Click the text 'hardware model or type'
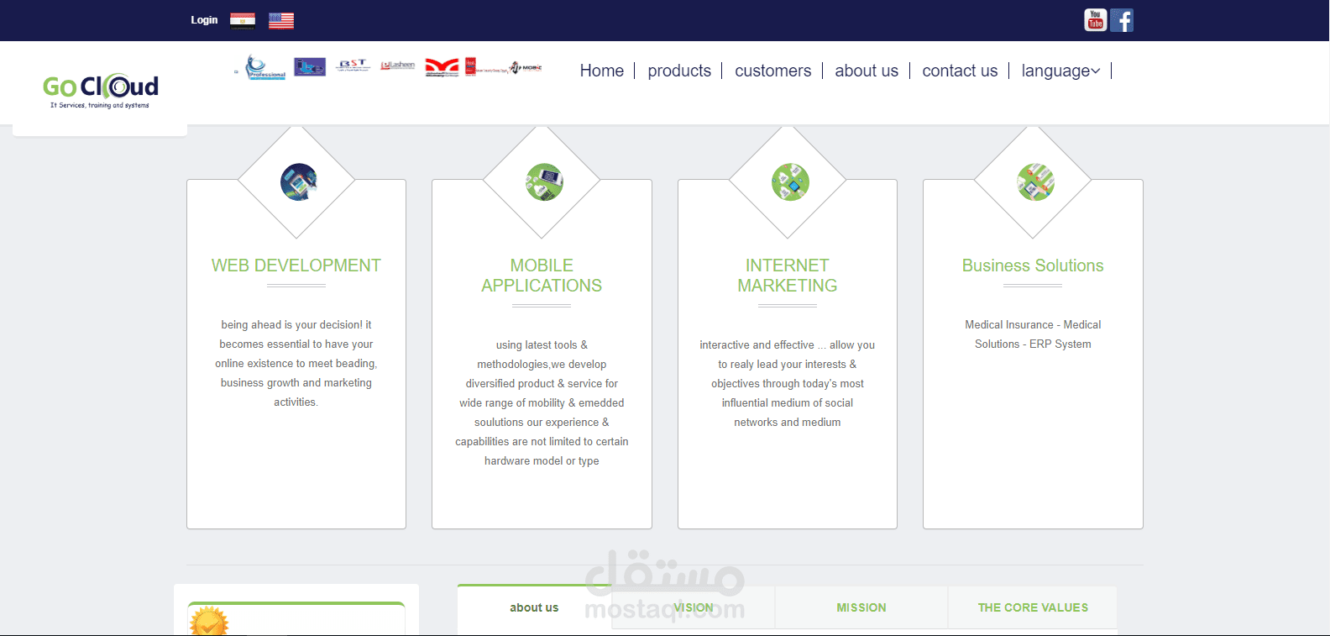Viewport: 1330px width, 636px height. 542,460
